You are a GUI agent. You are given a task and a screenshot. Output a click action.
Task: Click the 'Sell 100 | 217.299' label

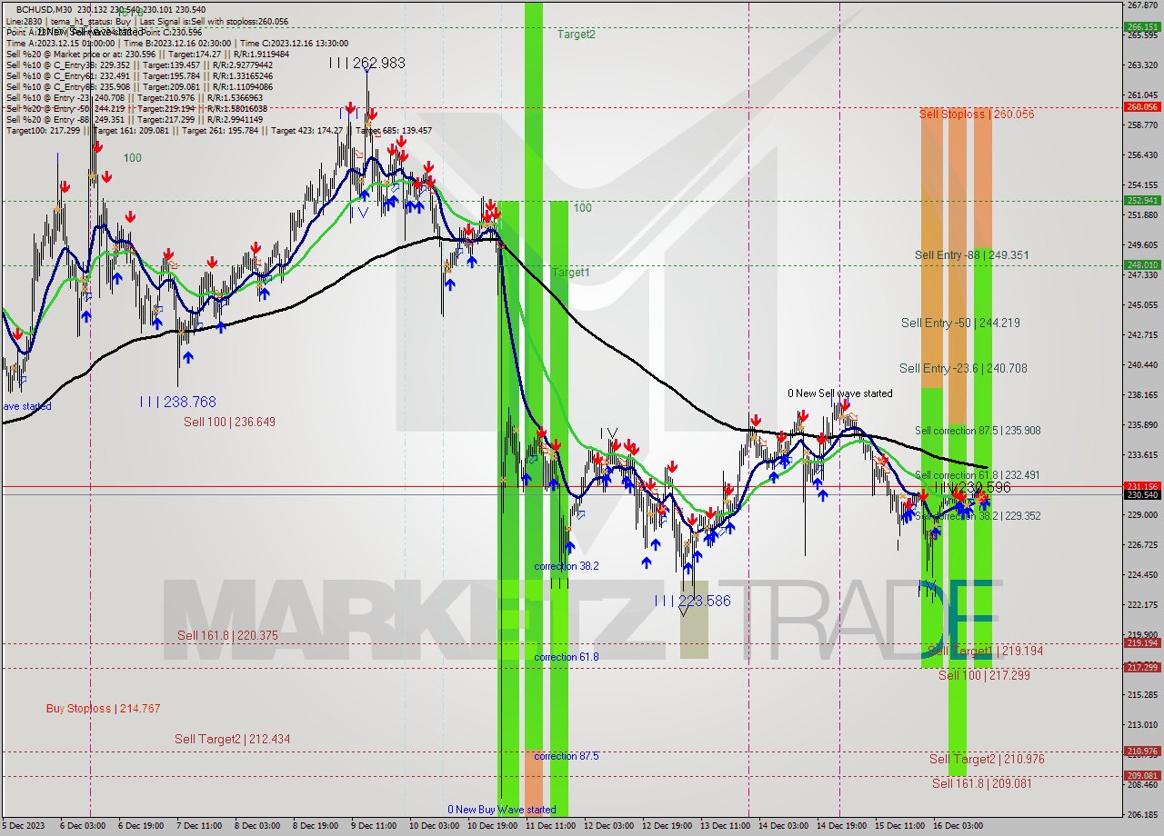(984, 675)
